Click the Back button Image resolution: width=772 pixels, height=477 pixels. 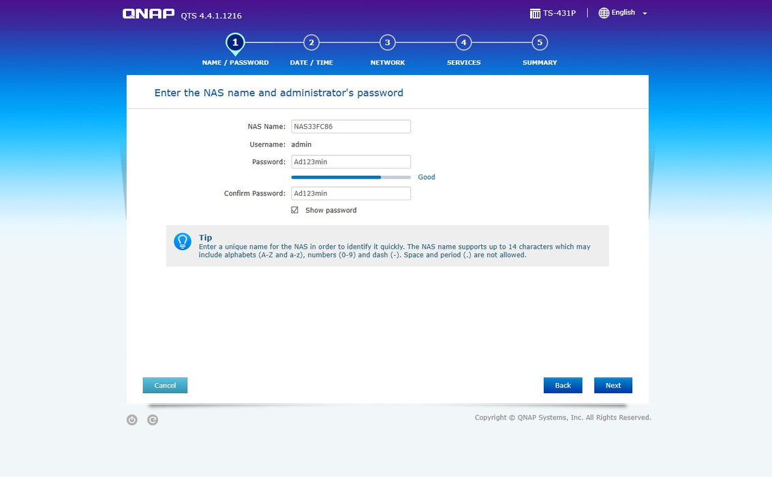(563, 386)
